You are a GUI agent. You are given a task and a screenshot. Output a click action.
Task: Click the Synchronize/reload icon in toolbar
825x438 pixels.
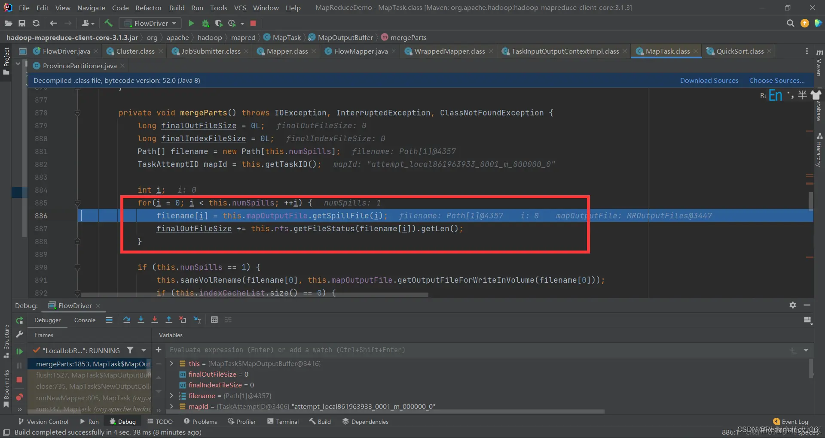[x=36, y=23]
